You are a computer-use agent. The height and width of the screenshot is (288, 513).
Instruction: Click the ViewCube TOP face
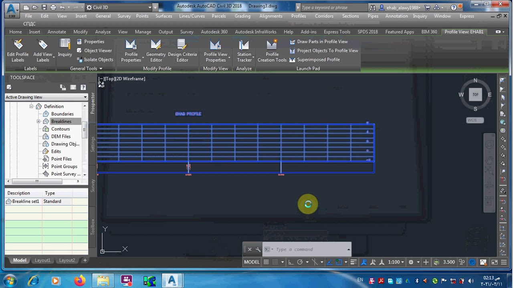475,95
